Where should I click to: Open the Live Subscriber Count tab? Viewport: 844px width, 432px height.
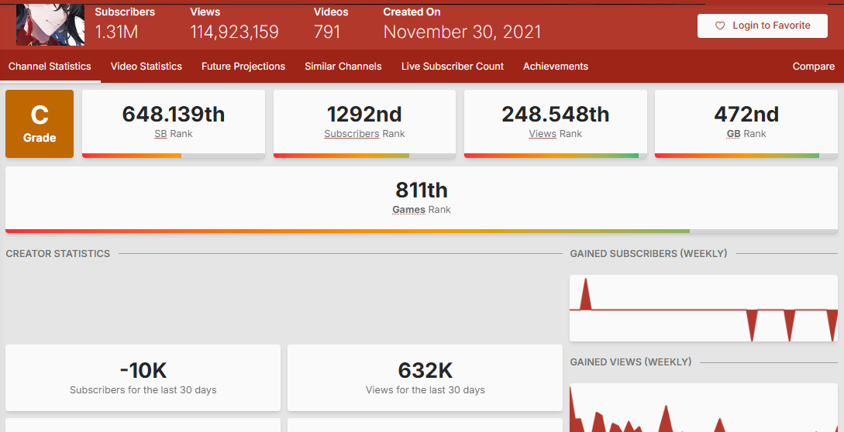click(x=453, y=66)
